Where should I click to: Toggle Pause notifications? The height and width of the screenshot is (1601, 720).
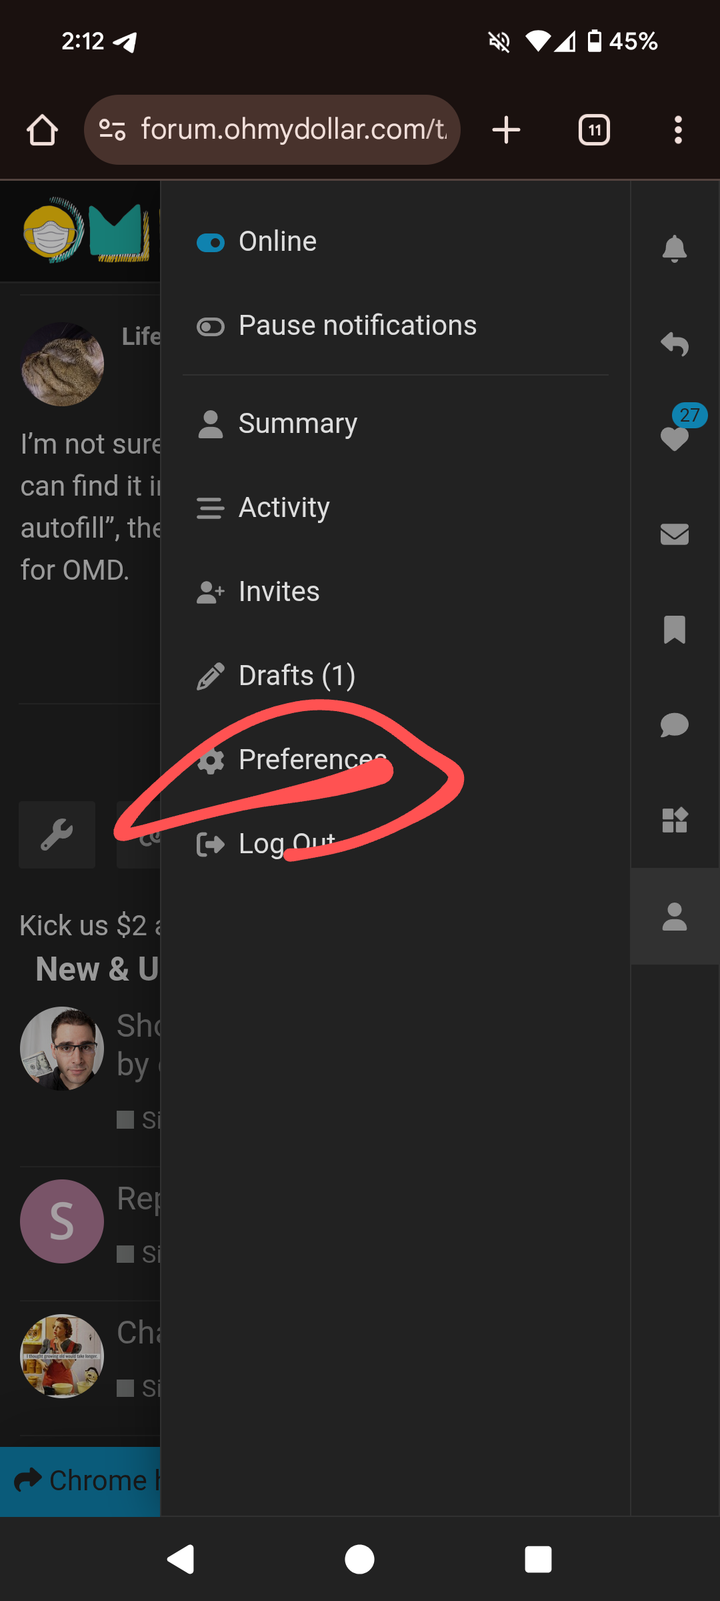tap(337, 326)
